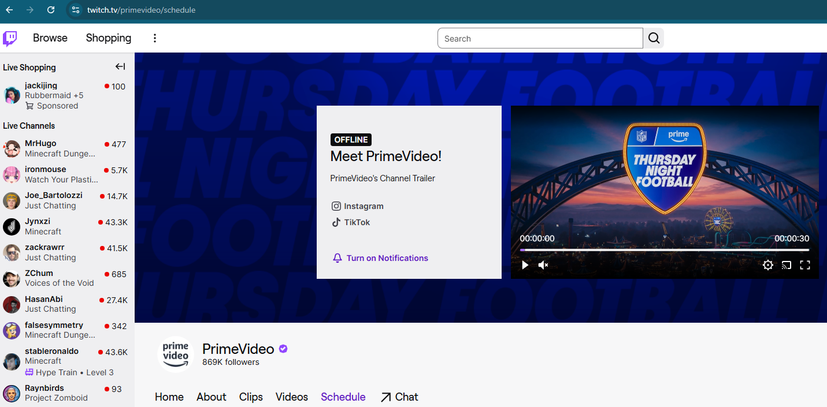Open zackrawrr's channel avatar
The image size is (827, 407).
click(12, 252)
